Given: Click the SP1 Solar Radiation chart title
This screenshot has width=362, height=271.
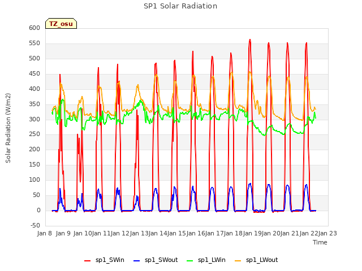Looking at the screenshot, I should pyautogui.click(x=180, y=6).
